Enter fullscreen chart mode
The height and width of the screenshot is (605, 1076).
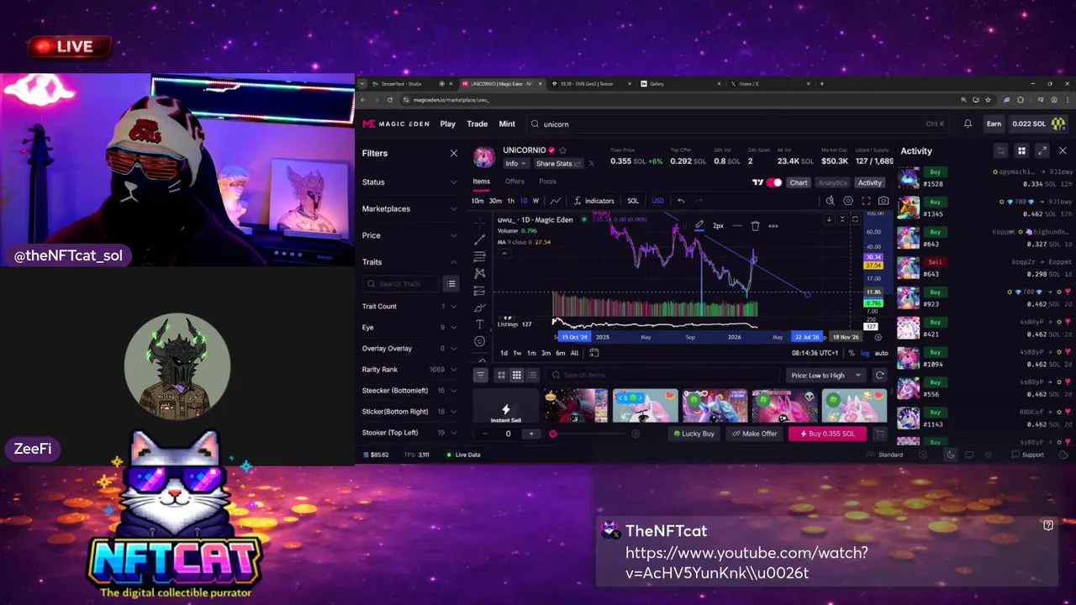click(866, 201)
